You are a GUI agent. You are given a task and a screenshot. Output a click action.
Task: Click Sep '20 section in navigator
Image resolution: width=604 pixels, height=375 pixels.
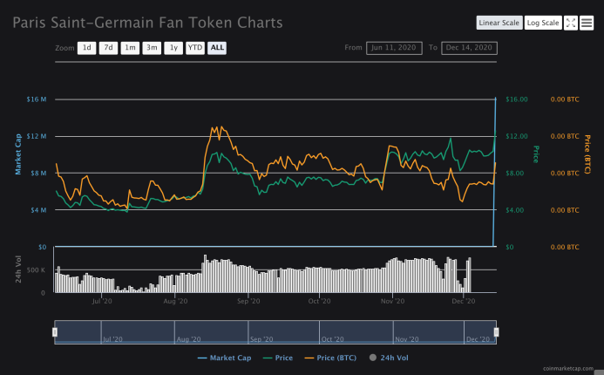coord(283,332)
